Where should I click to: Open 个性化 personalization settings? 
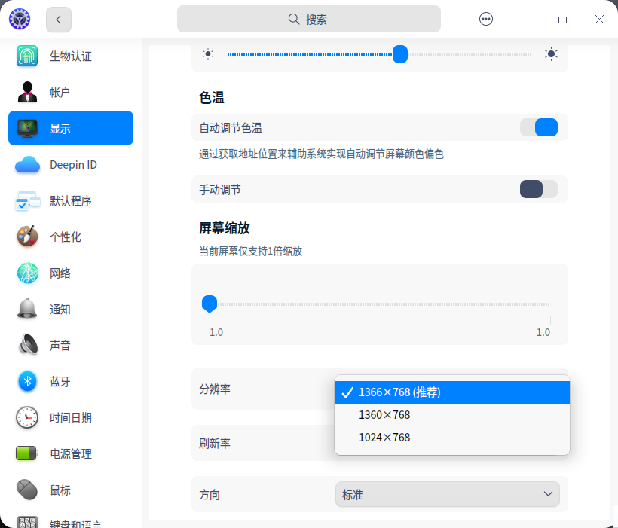27,237
